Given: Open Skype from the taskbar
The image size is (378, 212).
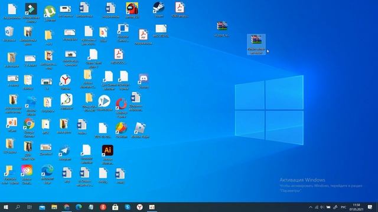Looking at the screenshot, I should point(128,207).
